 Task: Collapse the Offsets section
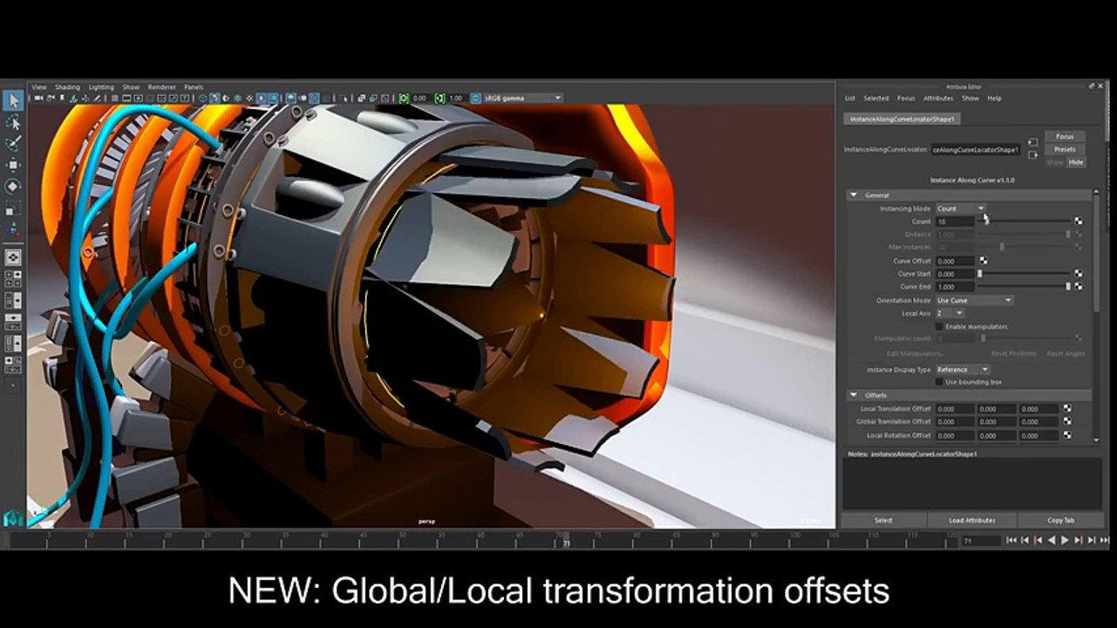(x=854, y=395)
